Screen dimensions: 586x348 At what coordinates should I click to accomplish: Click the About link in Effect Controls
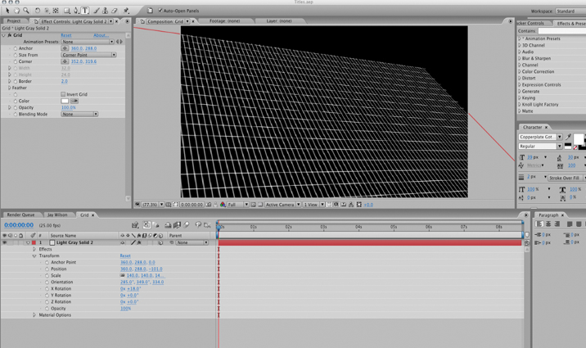[100, 35]
